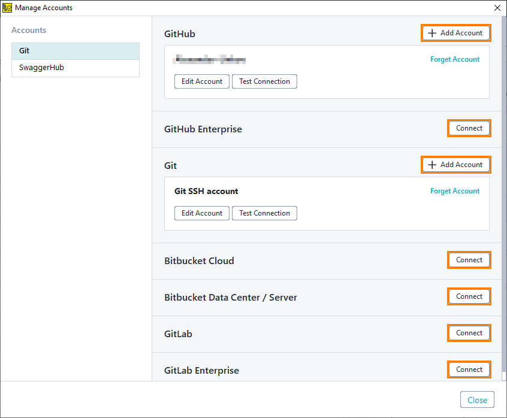Click the 'Bitbucket Cloud' heading
507x418 pixels.
(x=199, y=261)
